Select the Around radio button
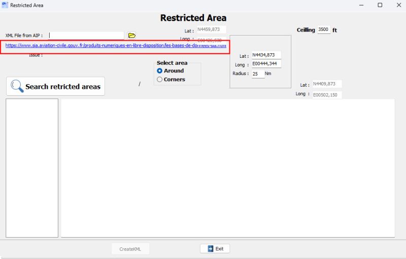 160,71
